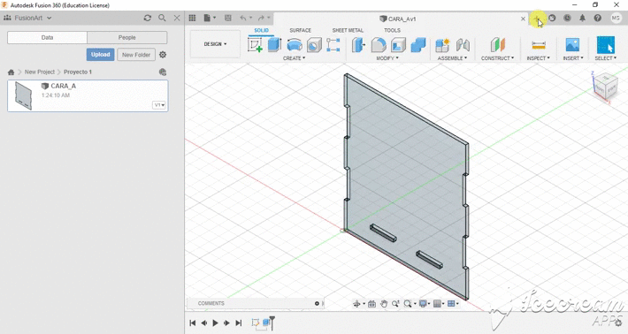Jump to timeline end
Viewport: 628px width, 334px height.
point(239,323)
